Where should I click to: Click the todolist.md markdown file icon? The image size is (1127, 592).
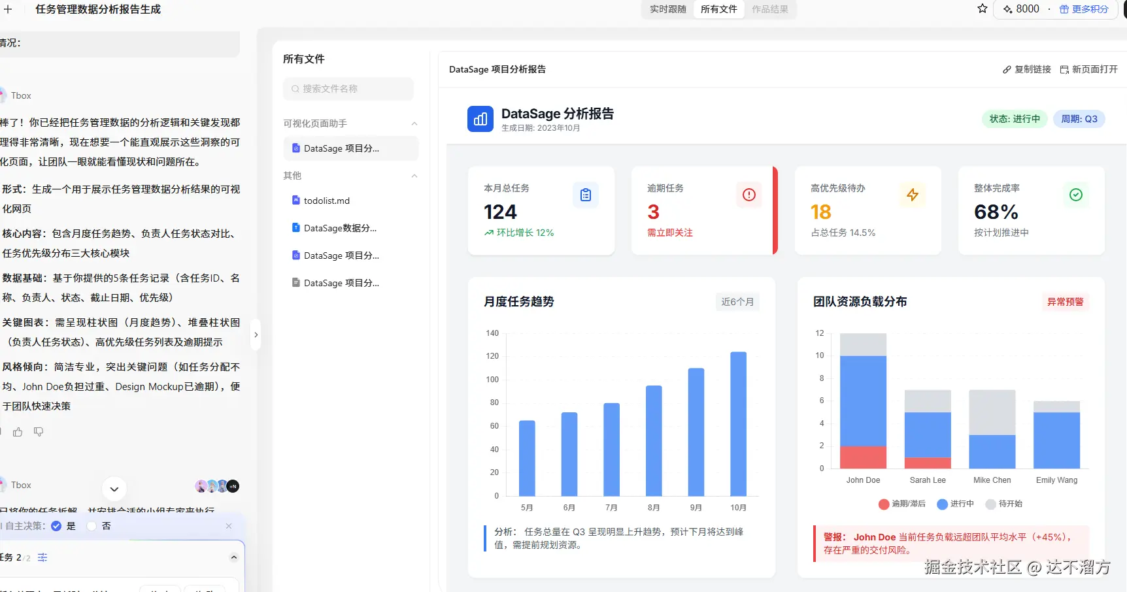point(295,200)
